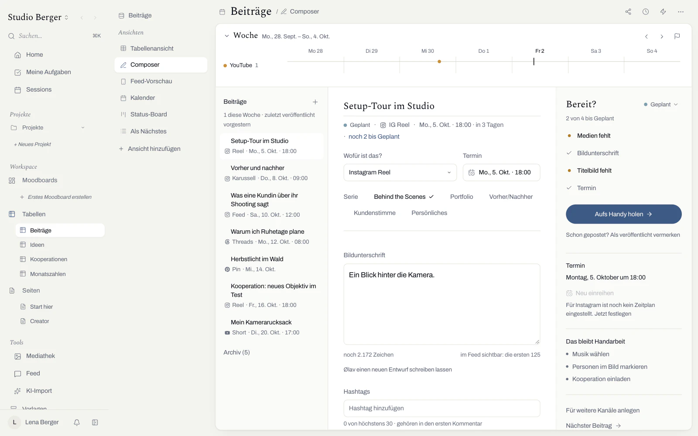698x436 pixels.
Task: Open Studio Berger workspace switcher
Action: point(38,17)
